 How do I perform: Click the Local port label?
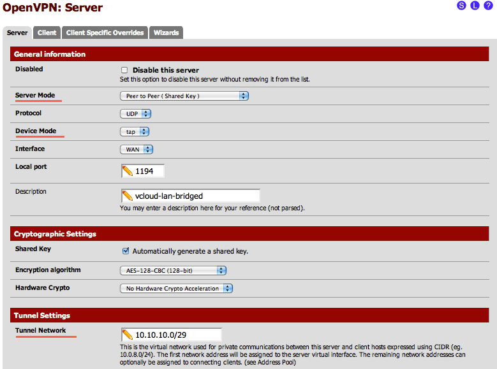coord(31,166)
